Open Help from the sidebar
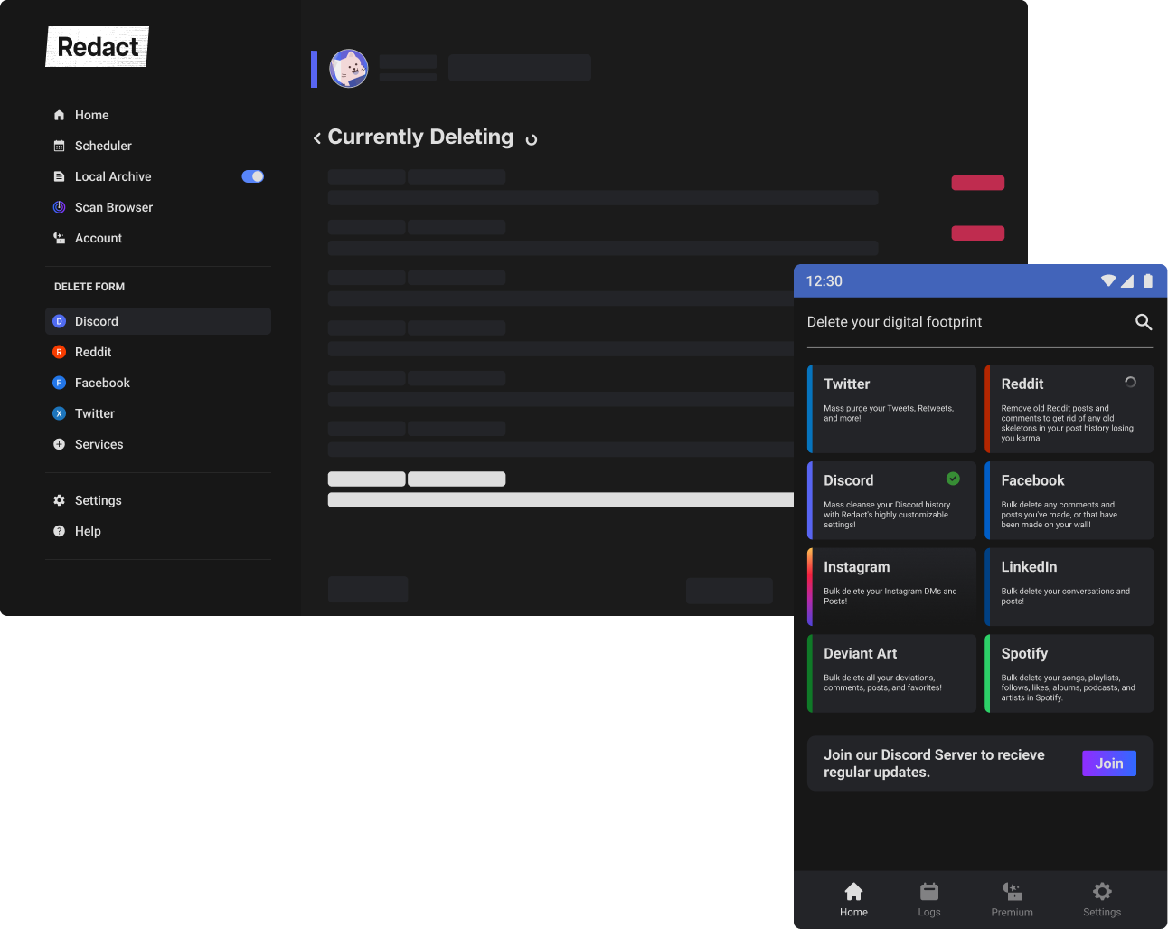 (x=59, y=531)
